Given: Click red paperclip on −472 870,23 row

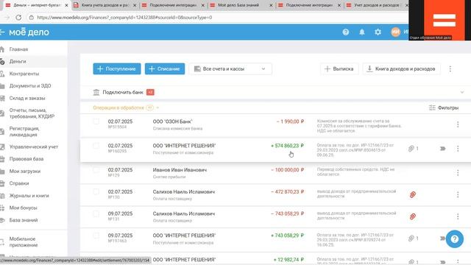Looking at the screenshot, I should click(x=413, y=194).
